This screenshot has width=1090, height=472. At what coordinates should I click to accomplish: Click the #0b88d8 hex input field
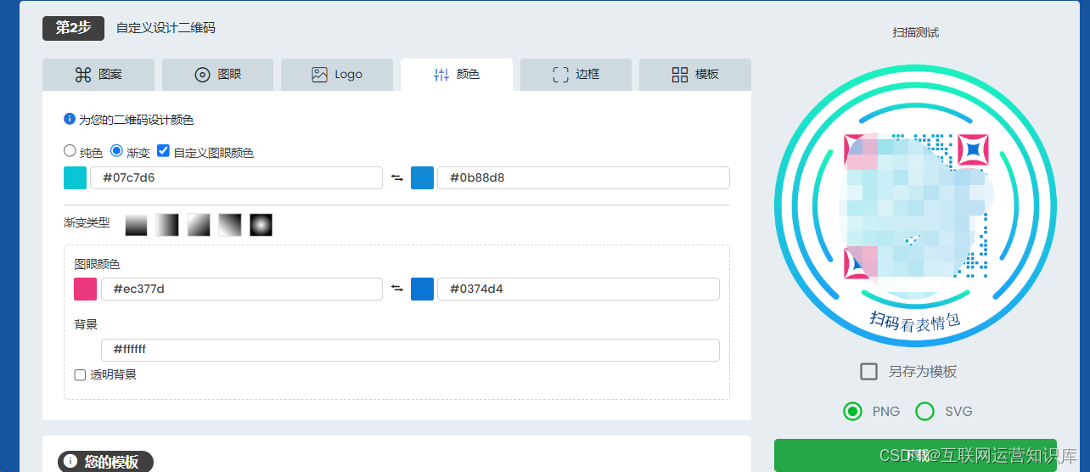pyautogui.click(x=583, y=177)
